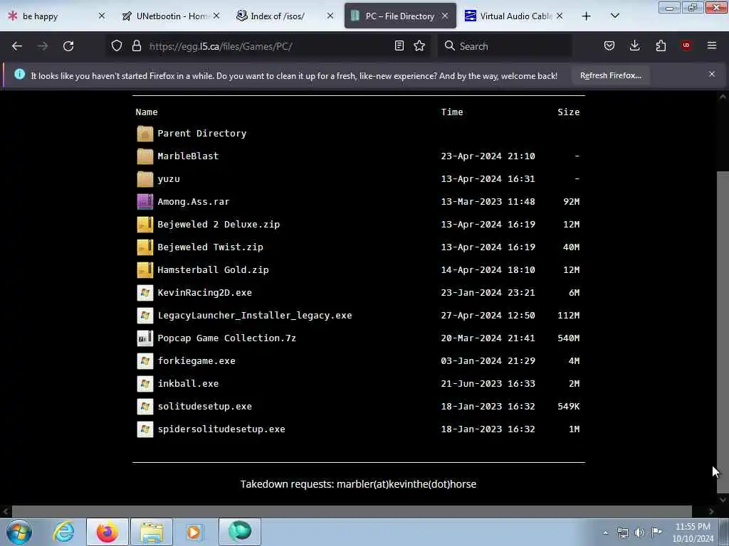Open the MarbleBlast folder link
Image resolution: width=729 pixels, height=546 pixels.
[188, 156]
